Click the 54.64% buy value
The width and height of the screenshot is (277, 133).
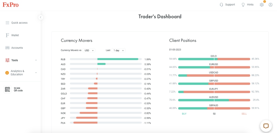click(173, 59)
